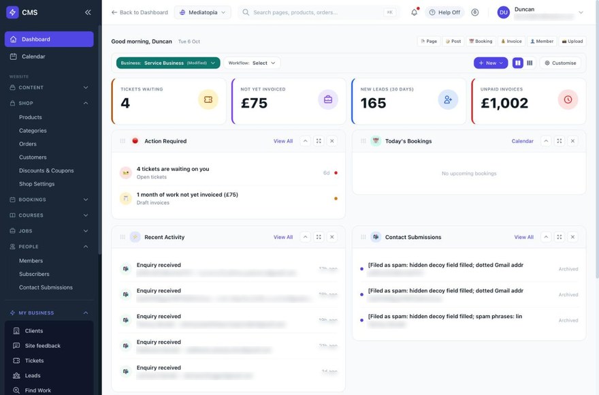Grab the Today's Bookings drag handle
This screenshot has width=599, height=395.
(363, 141)
